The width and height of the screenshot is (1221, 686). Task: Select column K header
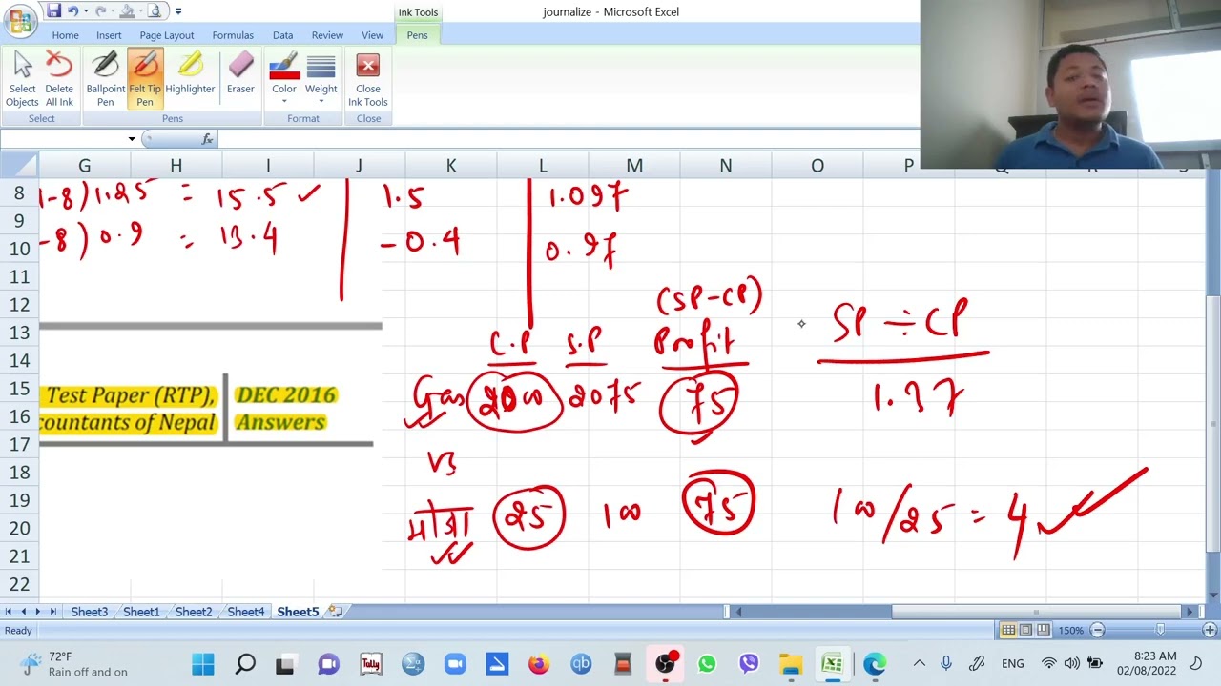[451, 166]
